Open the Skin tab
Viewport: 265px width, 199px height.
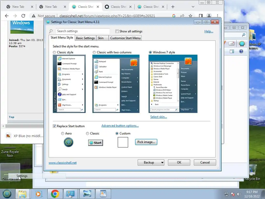(102, 38)
